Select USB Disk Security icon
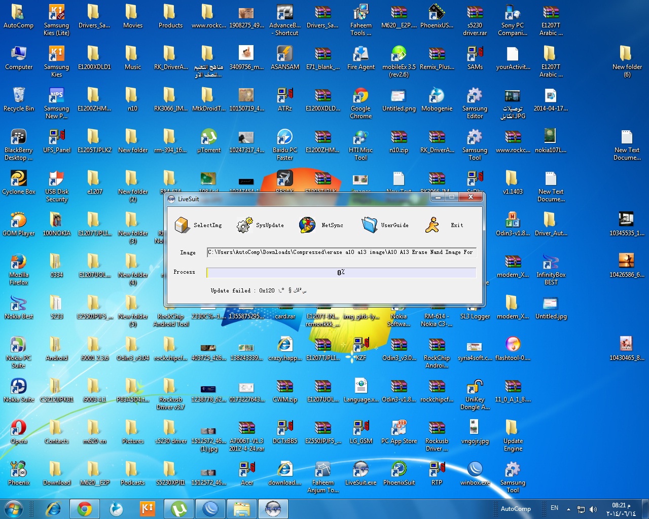 (57, 187)
